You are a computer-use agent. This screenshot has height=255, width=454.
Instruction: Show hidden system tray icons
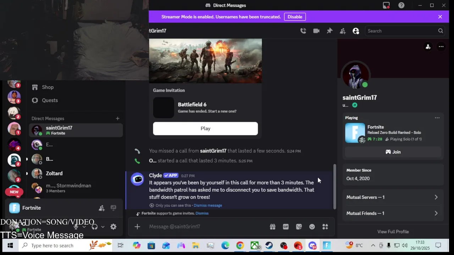click(373, 245)
